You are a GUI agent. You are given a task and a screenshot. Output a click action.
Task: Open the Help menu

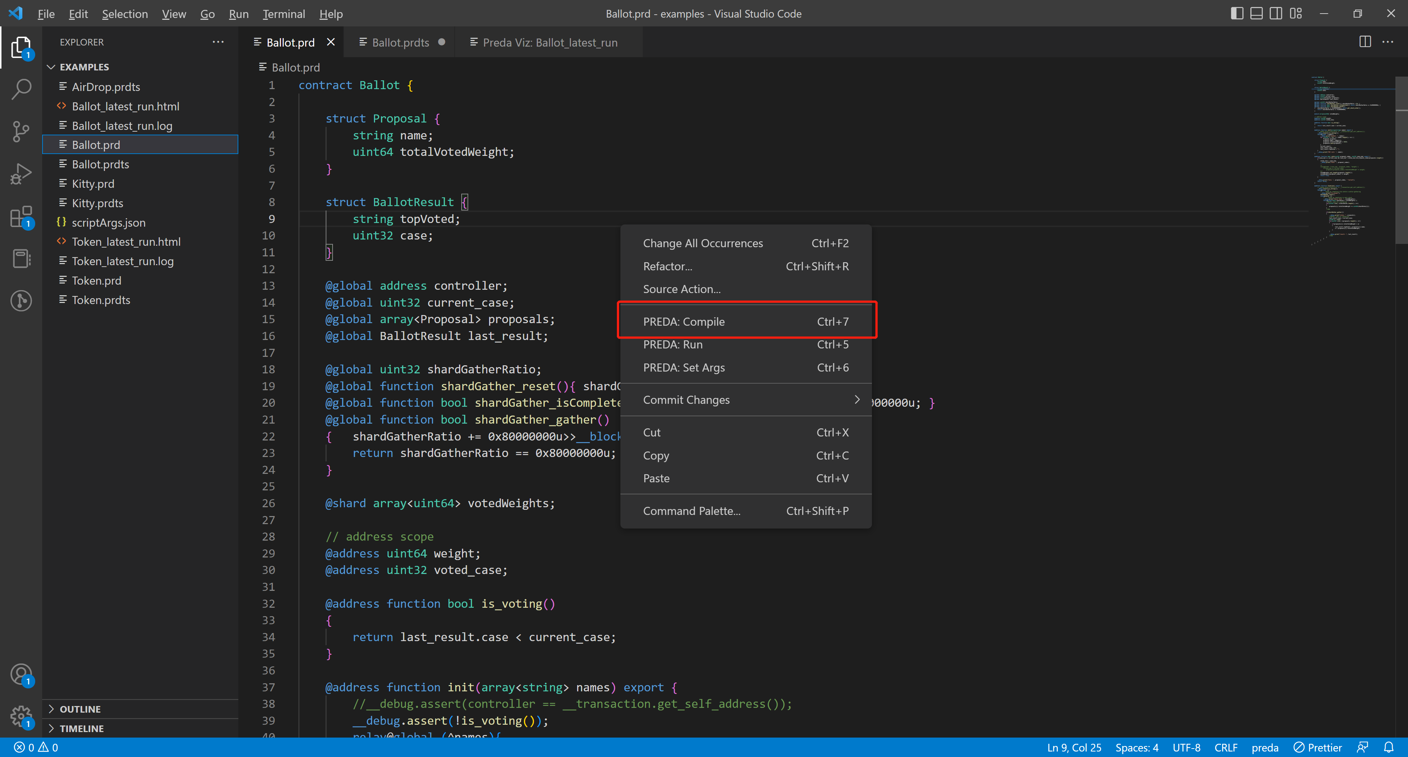pyautogui.click(x=331, y=14)
